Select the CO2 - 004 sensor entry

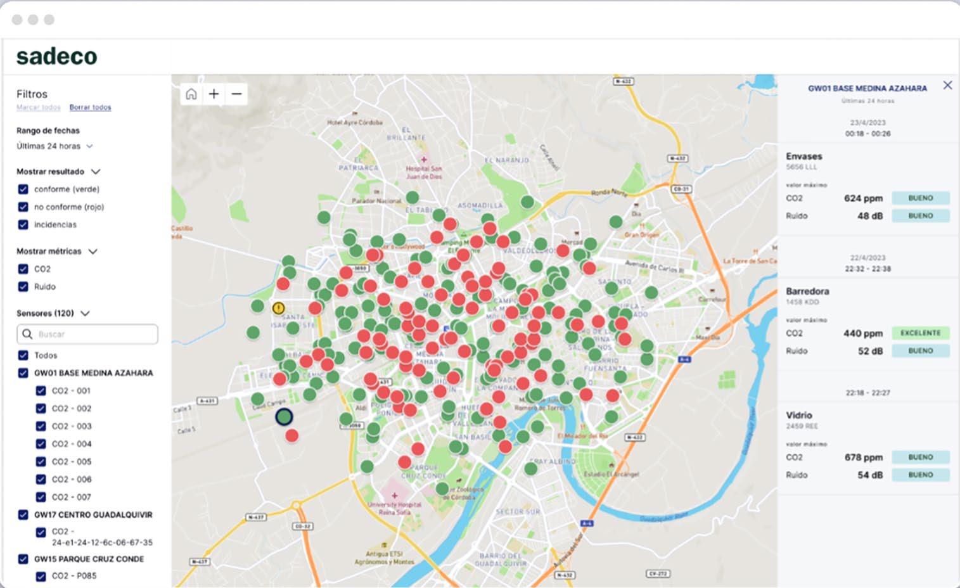pos(72,444)
